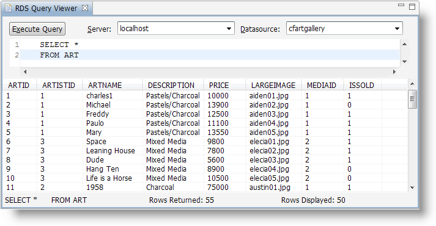This screenshot has height=226, width=436.
Task: Click query editor scroll right arrow
Action: point(394,72)
